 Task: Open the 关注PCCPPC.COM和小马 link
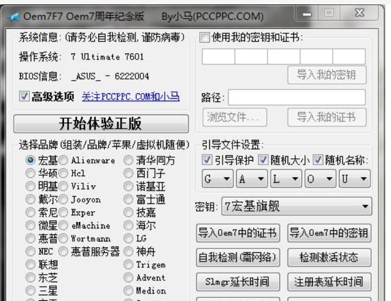131,96
